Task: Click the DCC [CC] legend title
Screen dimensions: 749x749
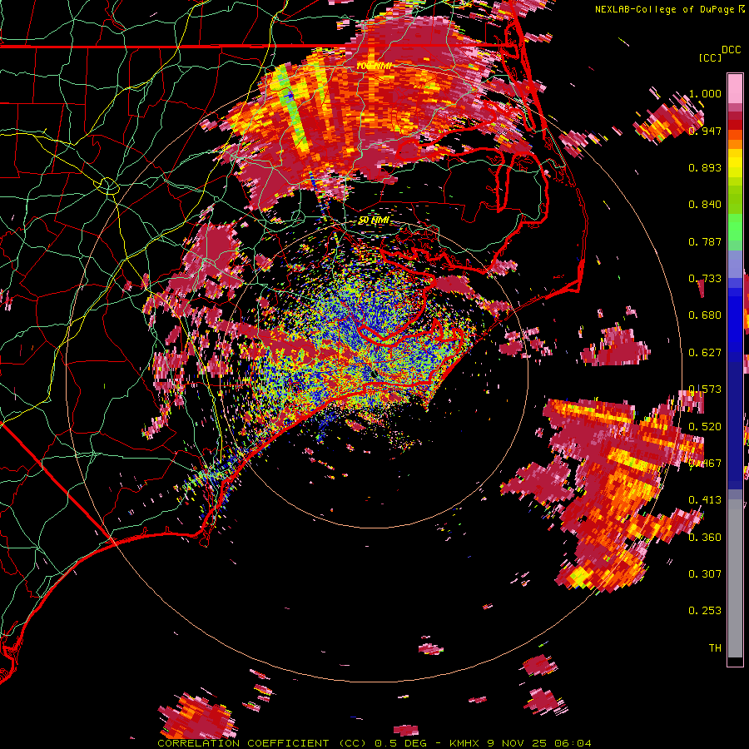Action: [720, 53]
